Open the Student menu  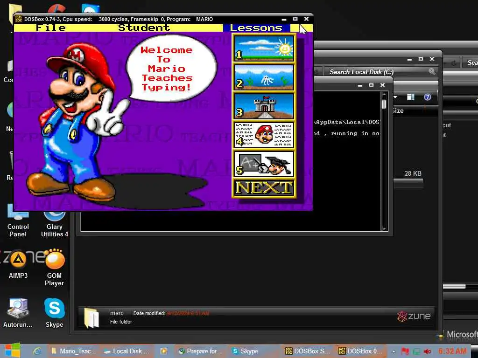click(144, 28)
